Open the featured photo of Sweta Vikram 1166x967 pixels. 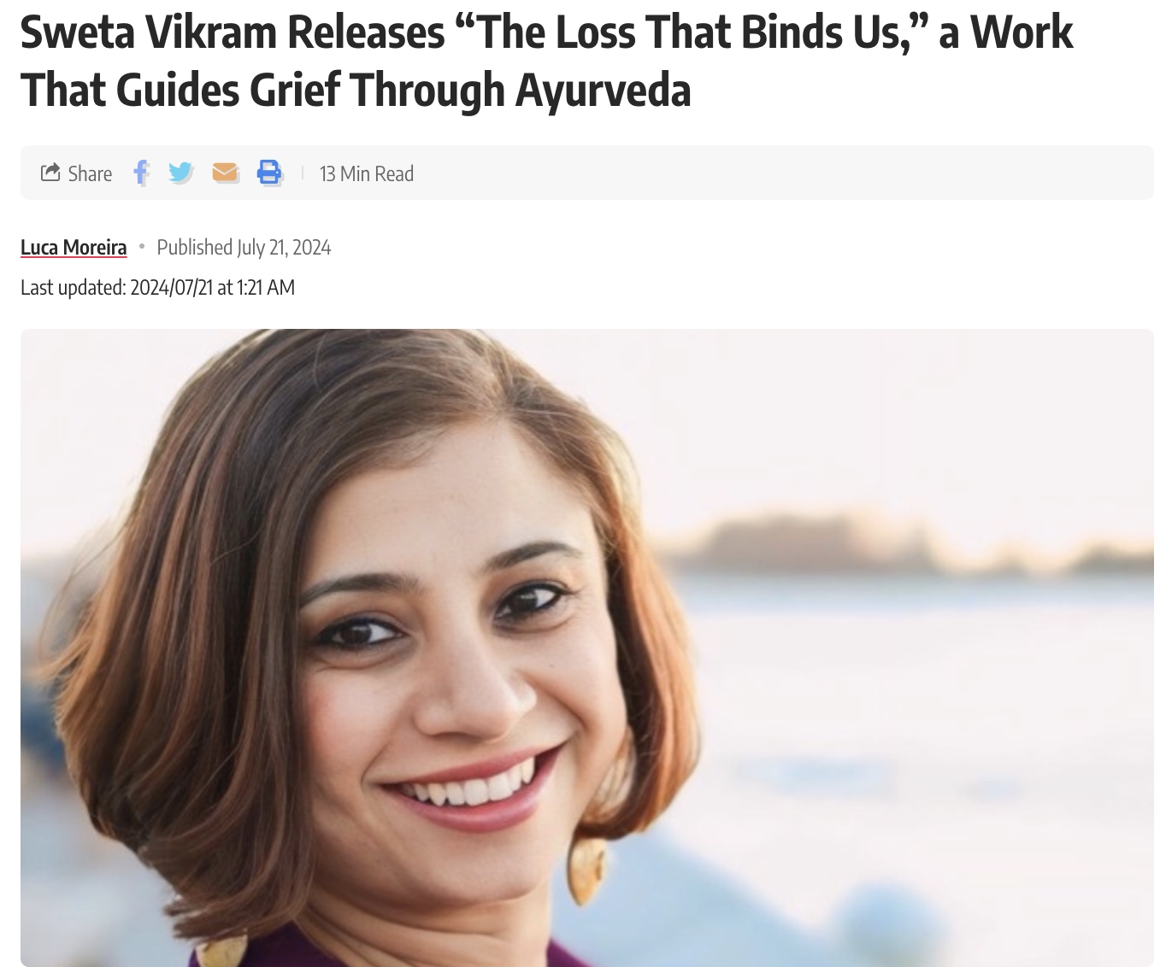coord(587,648)
